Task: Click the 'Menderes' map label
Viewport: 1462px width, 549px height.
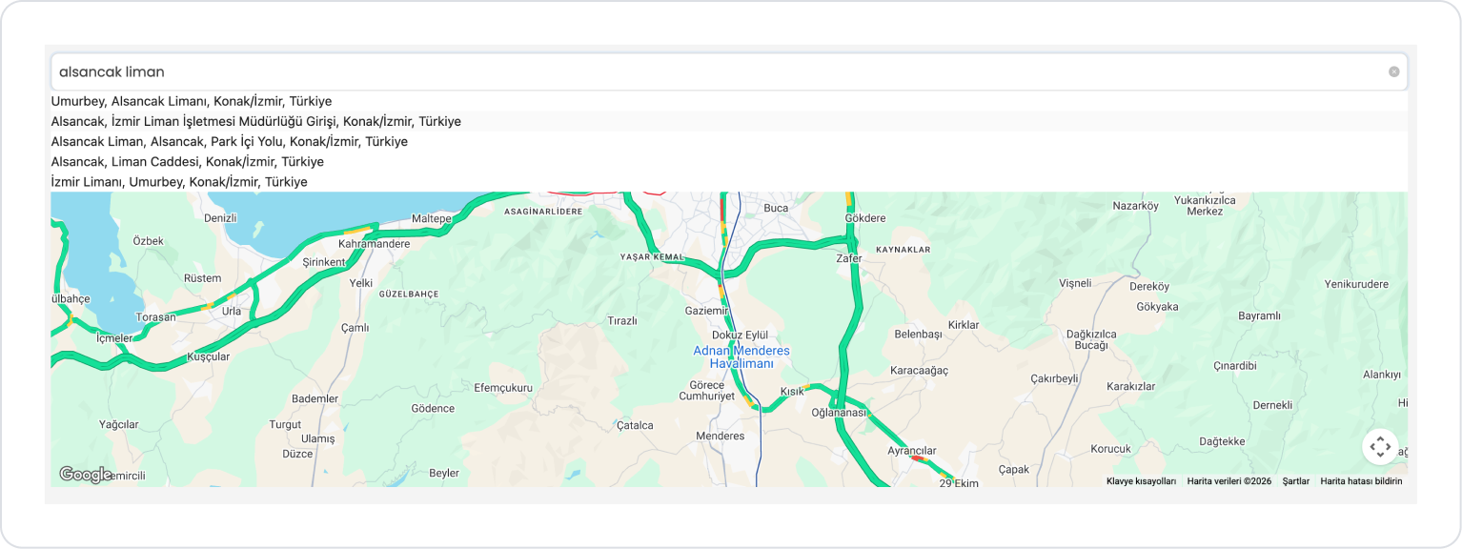Action: (721, 436)
